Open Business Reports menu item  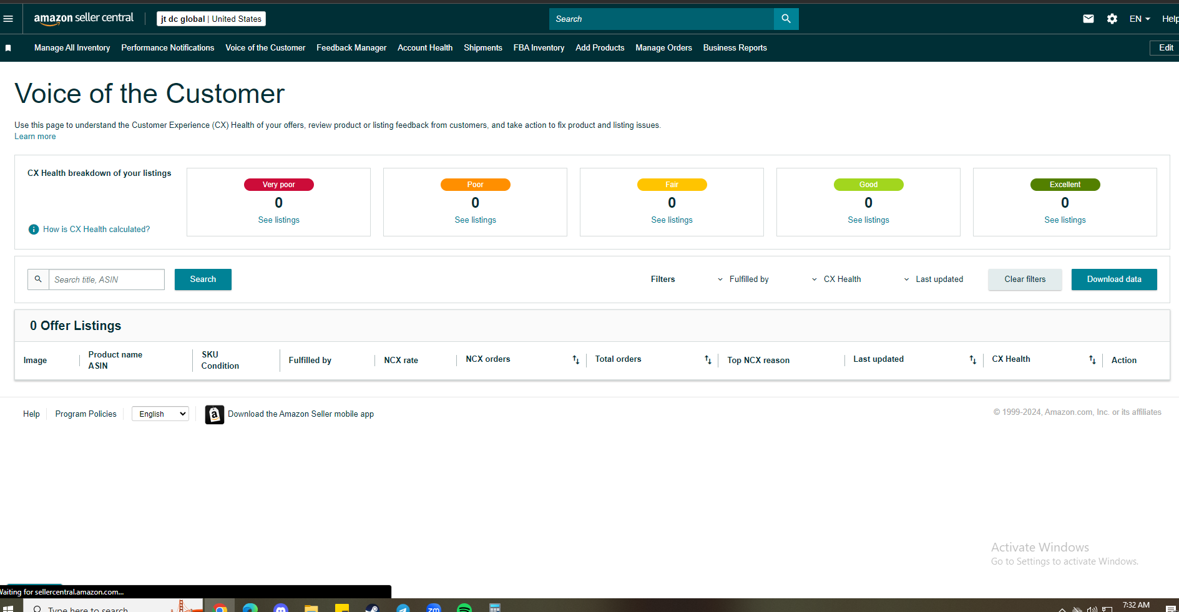[x=735, y=48]
